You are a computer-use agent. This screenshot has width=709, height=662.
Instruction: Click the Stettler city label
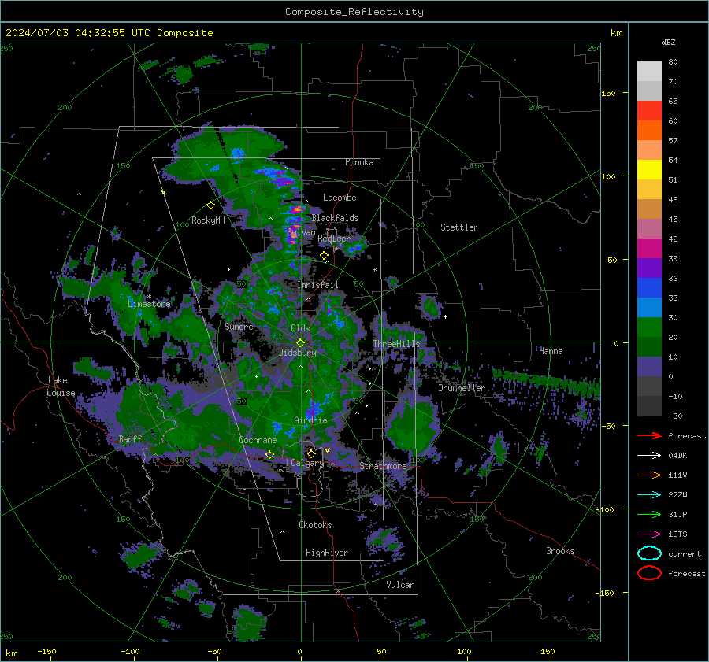point(459,227)
